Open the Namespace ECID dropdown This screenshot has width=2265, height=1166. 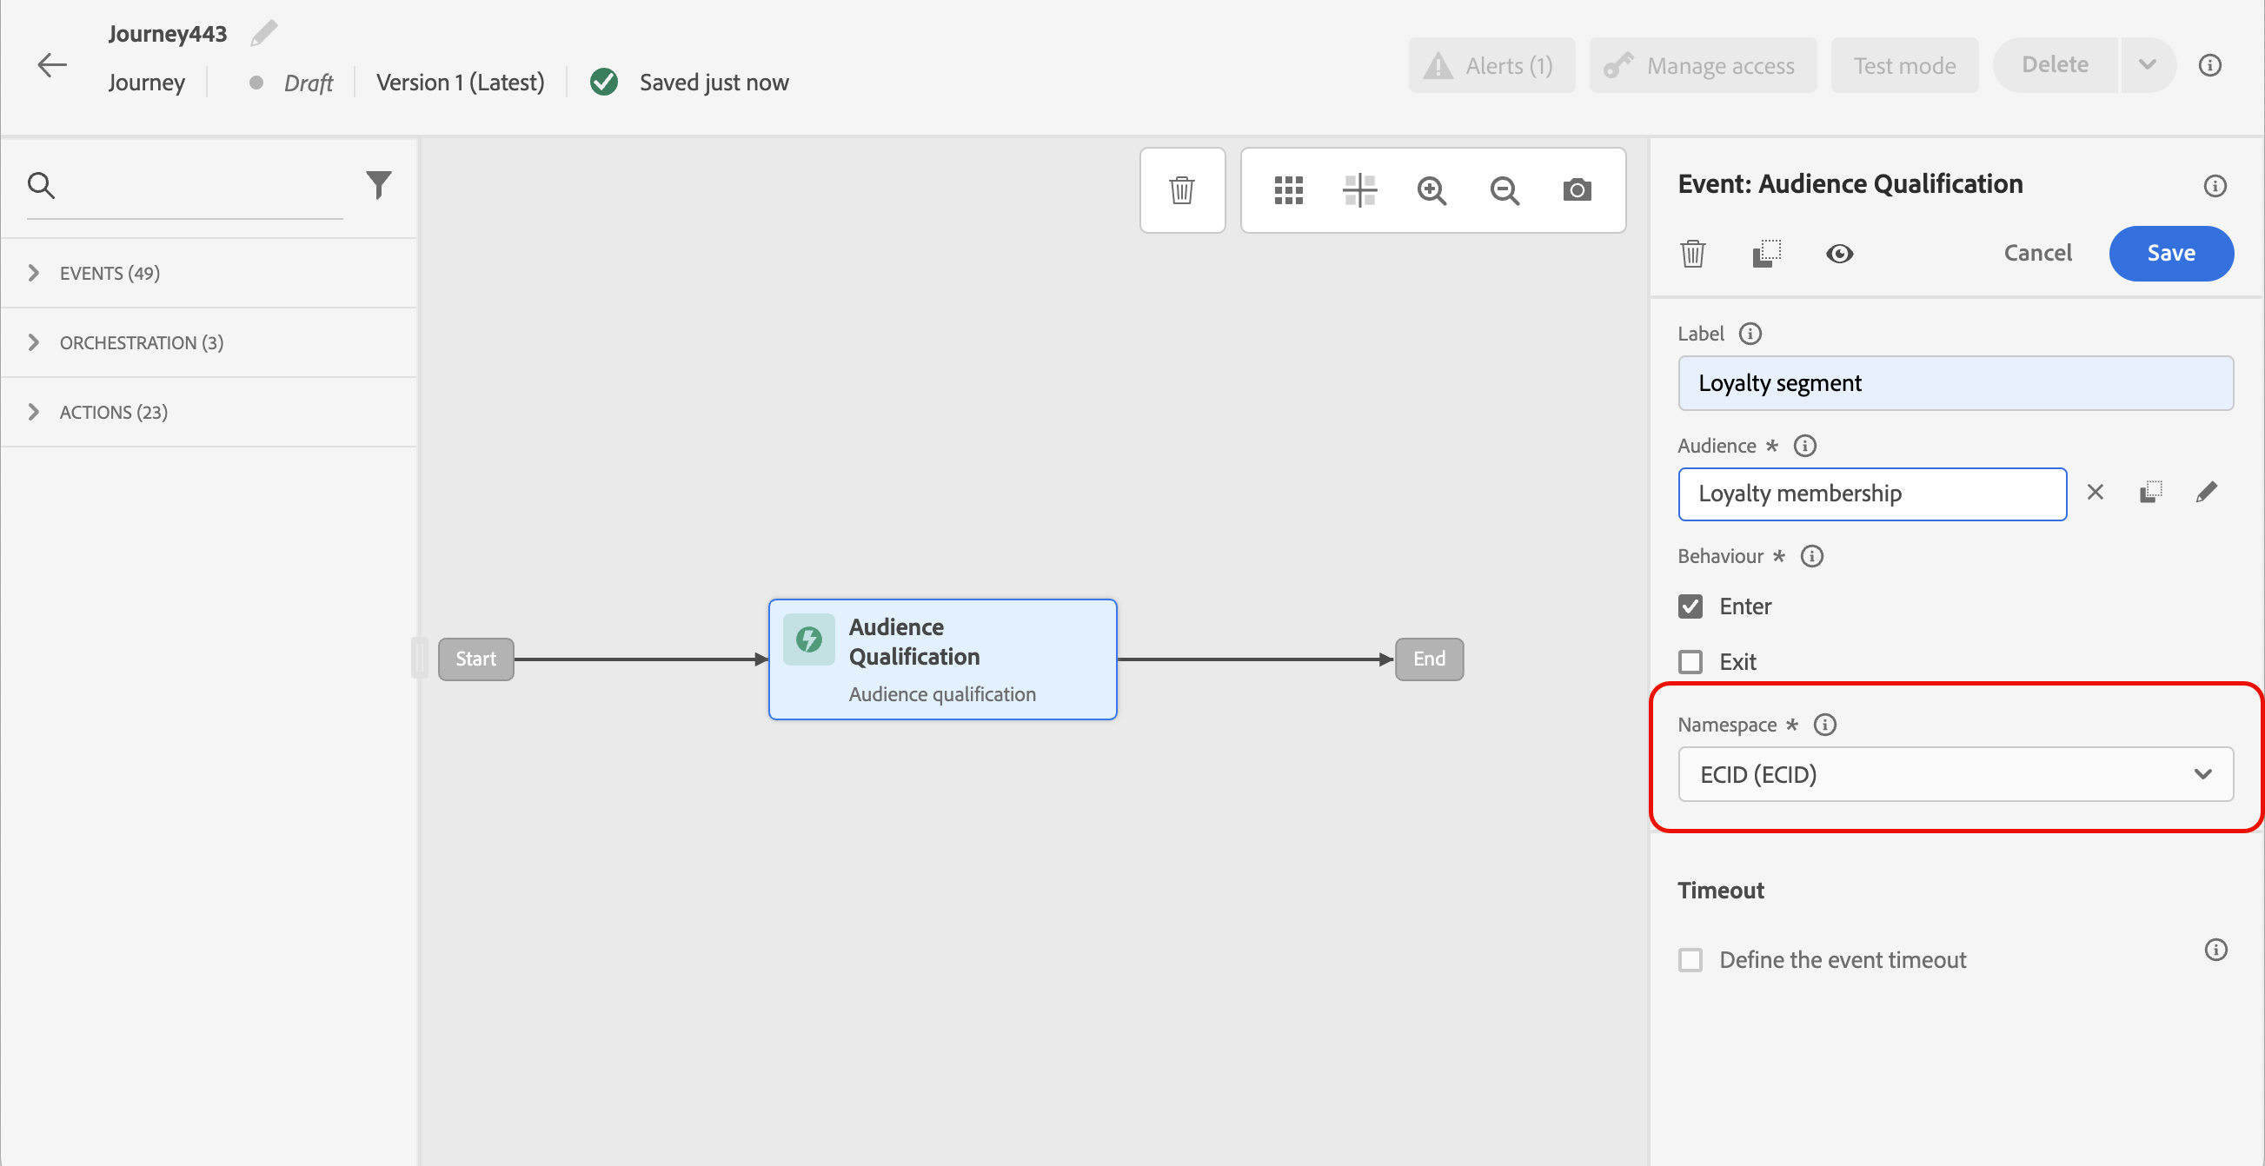click(x=1955, y=774)
